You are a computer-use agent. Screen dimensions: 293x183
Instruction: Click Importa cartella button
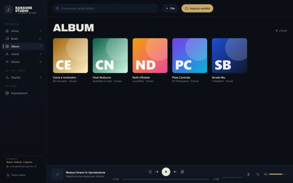point(197,8)
